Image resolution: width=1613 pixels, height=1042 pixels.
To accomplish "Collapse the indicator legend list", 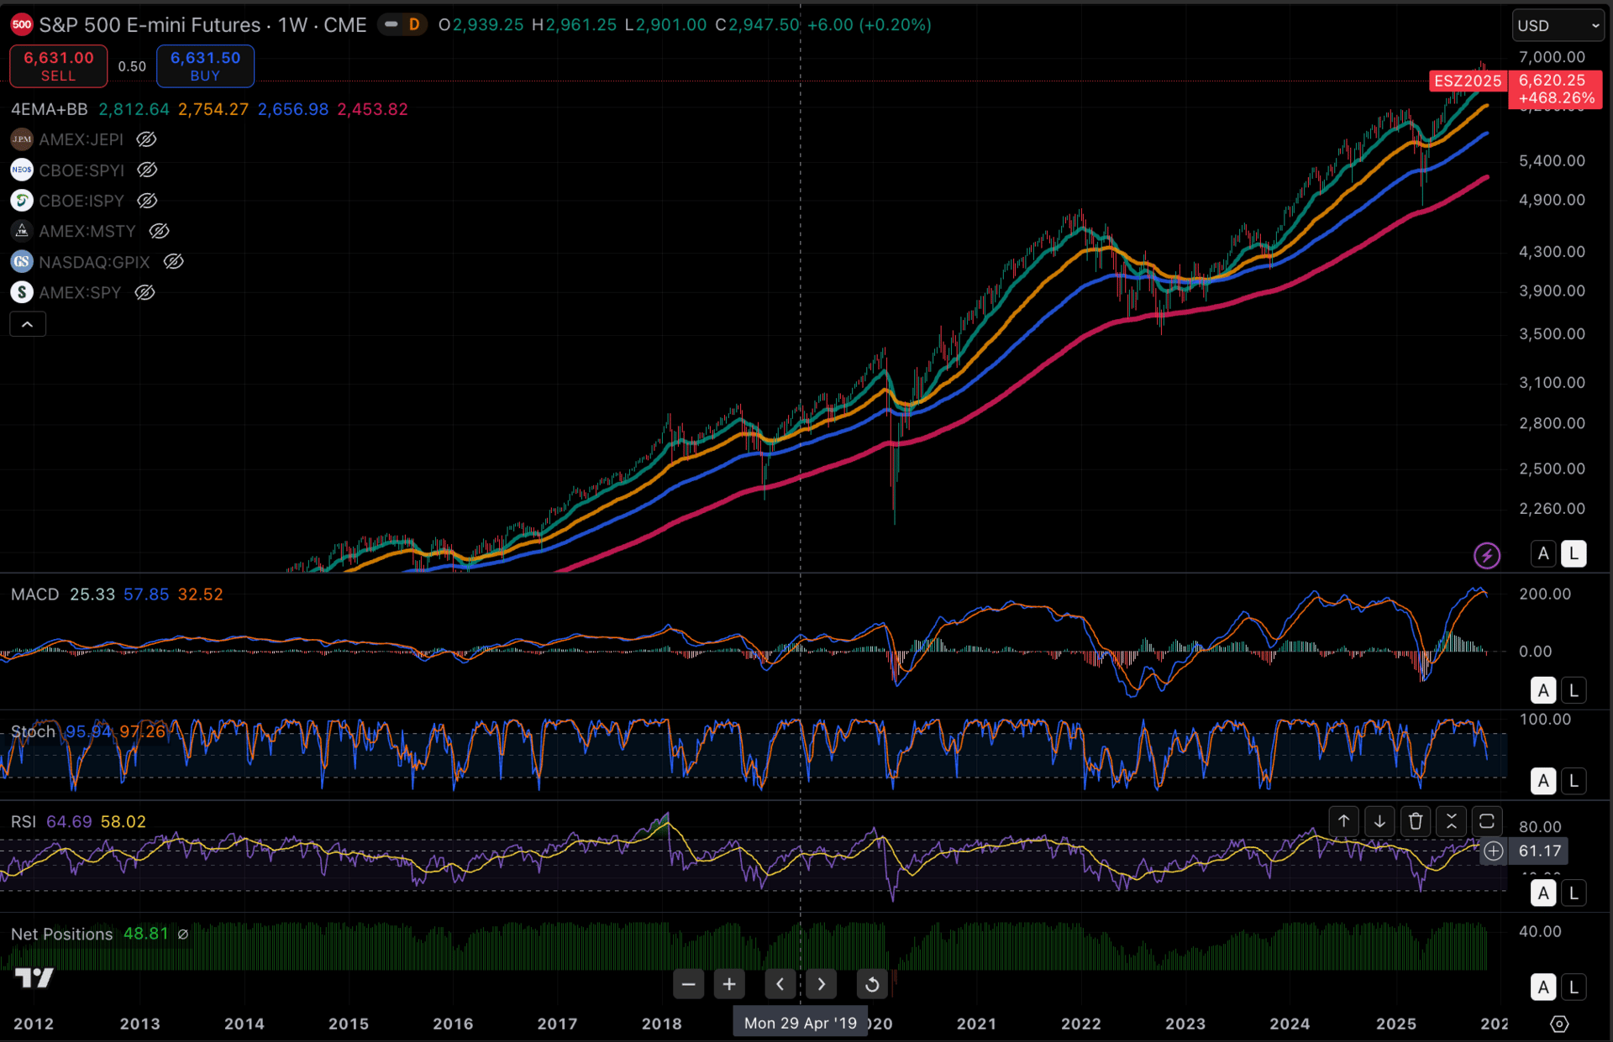I will coord(28,324).
